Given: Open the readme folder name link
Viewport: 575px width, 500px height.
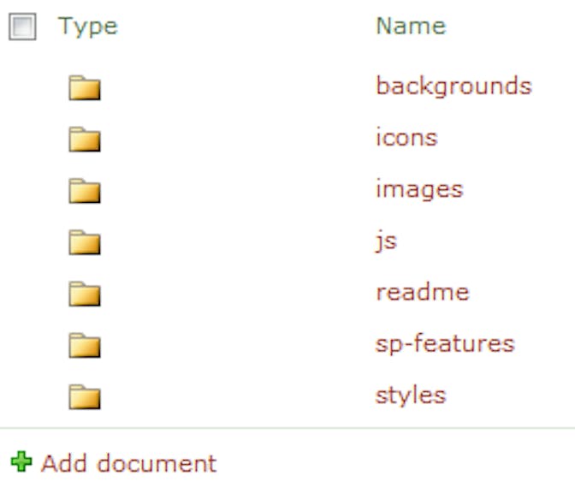Looking at the screenshot, I should point(422,292).
